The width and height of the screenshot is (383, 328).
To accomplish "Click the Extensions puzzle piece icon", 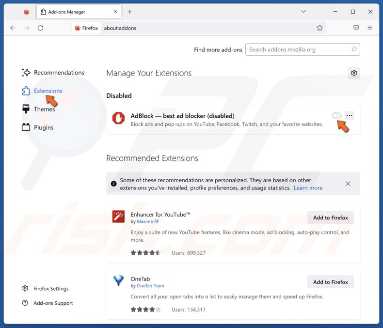I will click(26, 91).
